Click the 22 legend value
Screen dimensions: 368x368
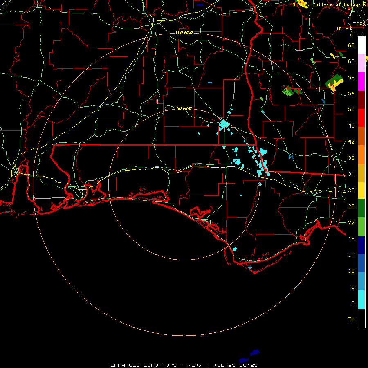[351, 222]
